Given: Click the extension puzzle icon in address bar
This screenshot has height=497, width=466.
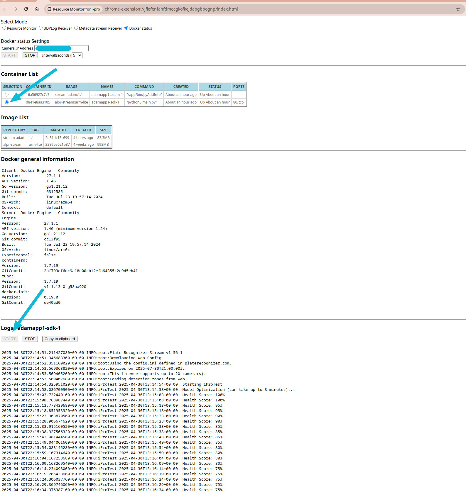Looking at the screenshot, I should (50, 9).
